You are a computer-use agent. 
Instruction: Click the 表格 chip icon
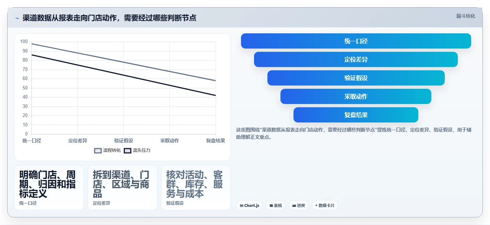tap(271, 205)
